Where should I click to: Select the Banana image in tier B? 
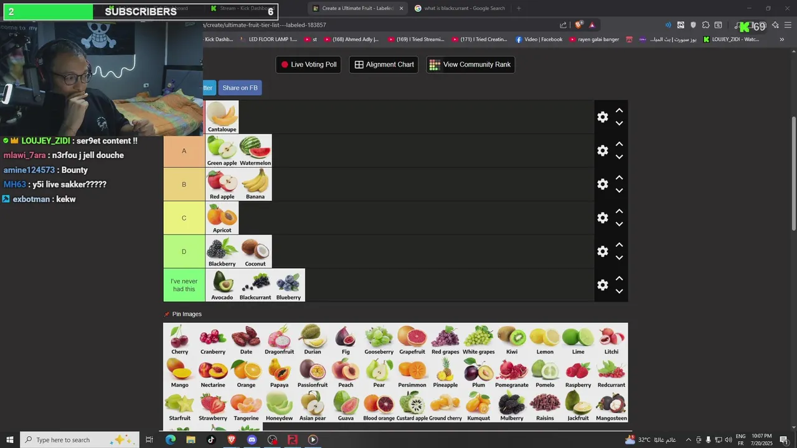tap(255, 184)
